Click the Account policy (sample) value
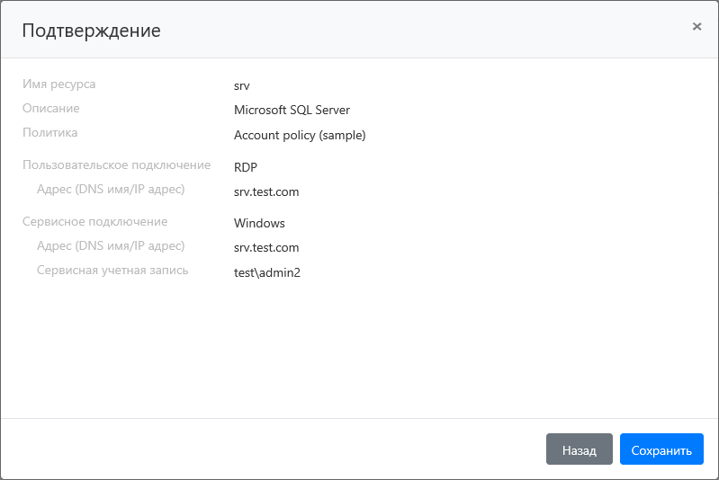Image resolution: width=719 pixels, height=480 pixels. coord(300,136)
